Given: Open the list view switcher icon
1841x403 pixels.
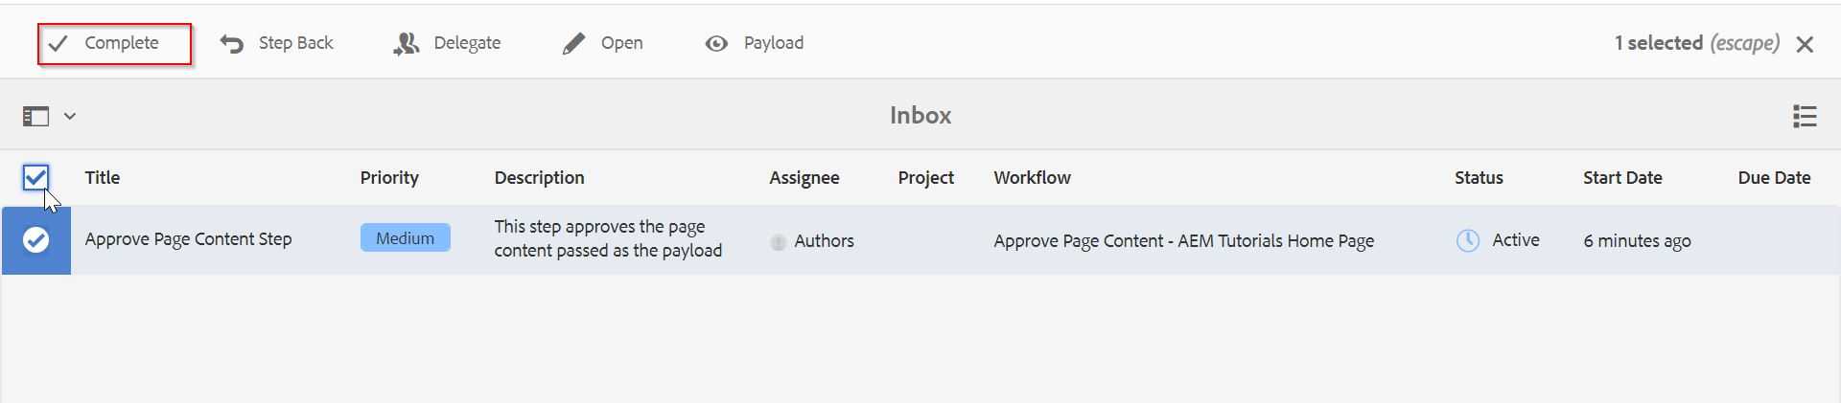Looking at the screenshot, I should (x=1805, y=116).
